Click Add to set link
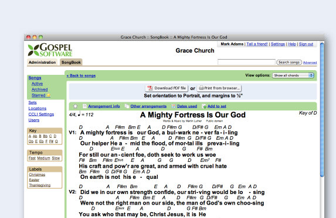This screenshot has height=218, width=336. pos(217,106)
